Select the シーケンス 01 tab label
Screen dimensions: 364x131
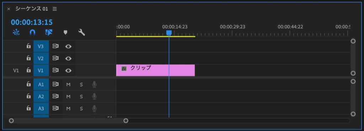[x=32, y=9]
